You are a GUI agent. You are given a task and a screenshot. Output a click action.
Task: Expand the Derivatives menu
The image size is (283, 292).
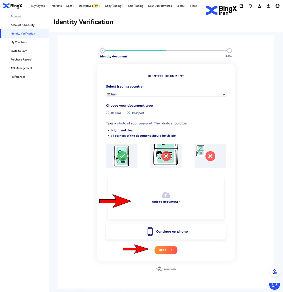[x=89, y=6]
